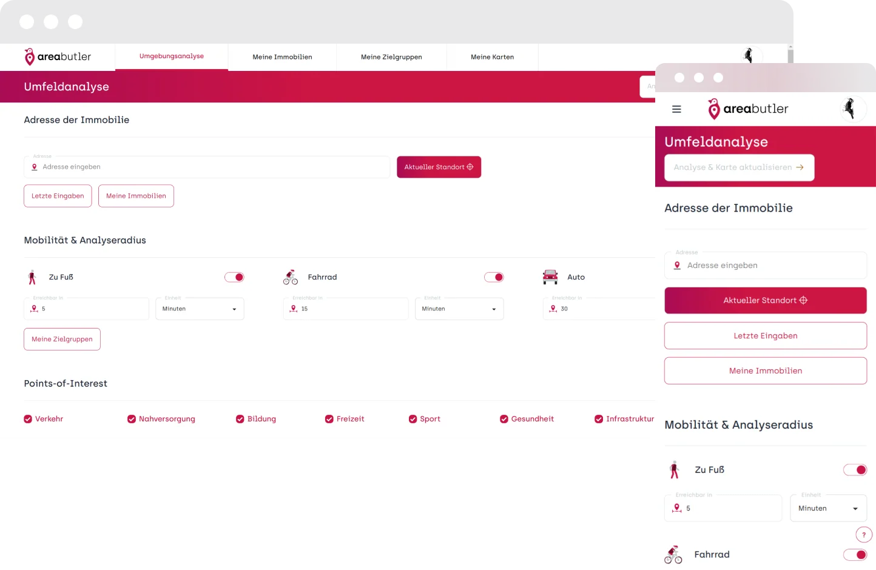876x570 pixels.
Task: Toggle Zu Fuß switch in mobile window
Action: [855, 470]
